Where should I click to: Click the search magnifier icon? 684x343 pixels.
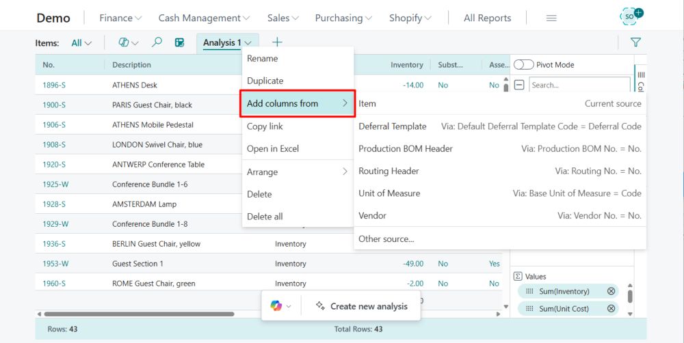[x=157, y=42]
